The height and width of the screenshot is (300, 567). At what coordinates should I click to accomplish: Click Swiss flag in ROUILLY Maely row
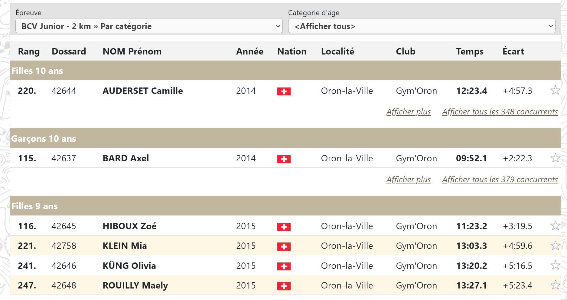click(284, 286)
